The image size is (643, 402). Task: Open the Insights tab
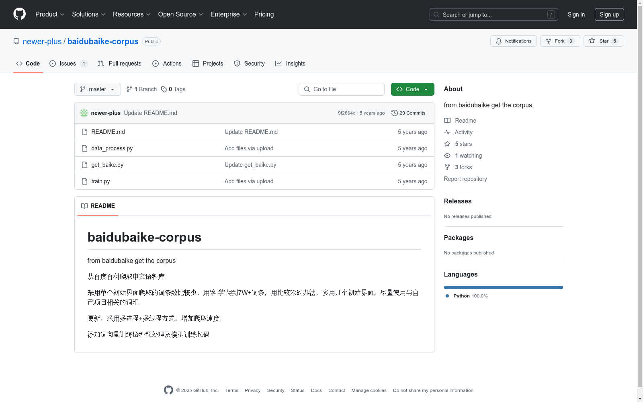(291, 64)
